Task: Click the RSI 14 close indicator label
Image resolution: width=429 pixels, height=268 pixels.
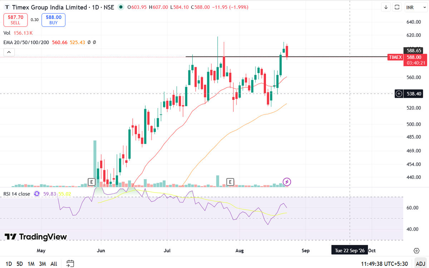Action: tap(17, 194)
